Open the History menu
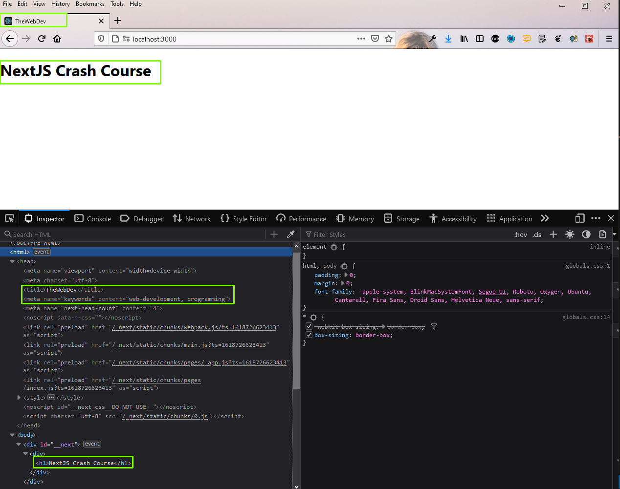Screen dimensions: 620x489 pos(61,4)
